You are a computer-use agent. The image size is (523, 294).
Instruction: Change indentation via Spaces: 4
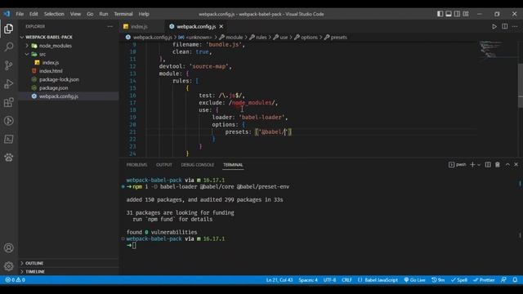click(308, 280)
